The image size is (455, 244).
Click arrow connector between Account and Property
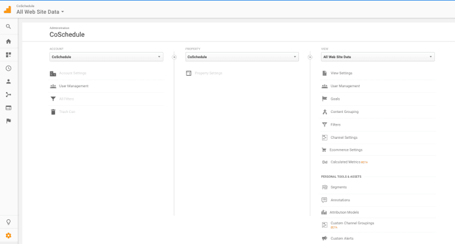(174, 57)
